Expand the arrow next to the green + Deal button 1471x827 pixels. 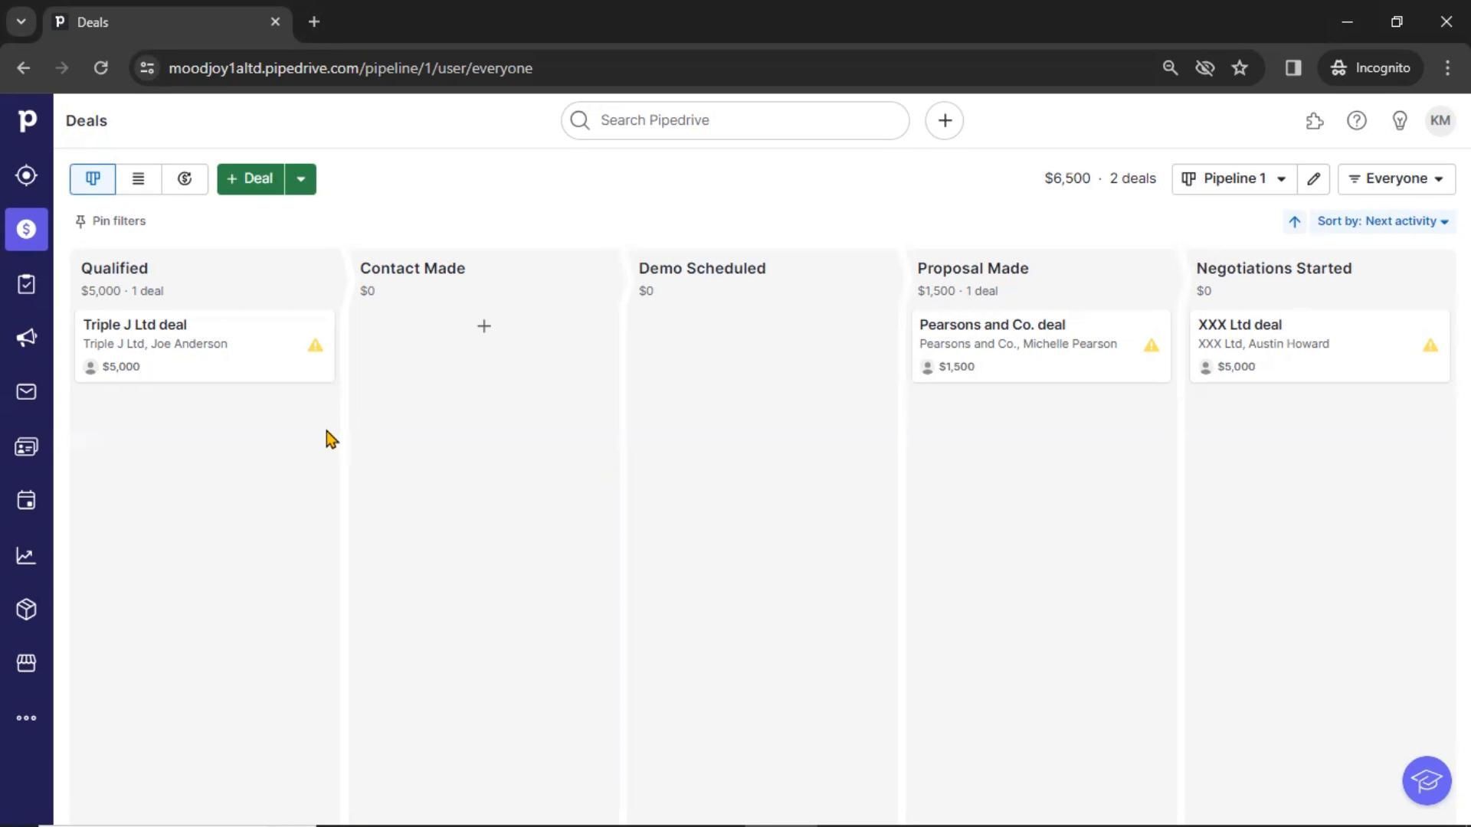(x=300, y=178)
